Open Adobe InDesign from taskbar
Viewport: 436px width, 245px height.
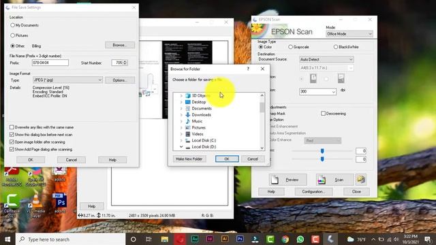(x=210, y=239)
